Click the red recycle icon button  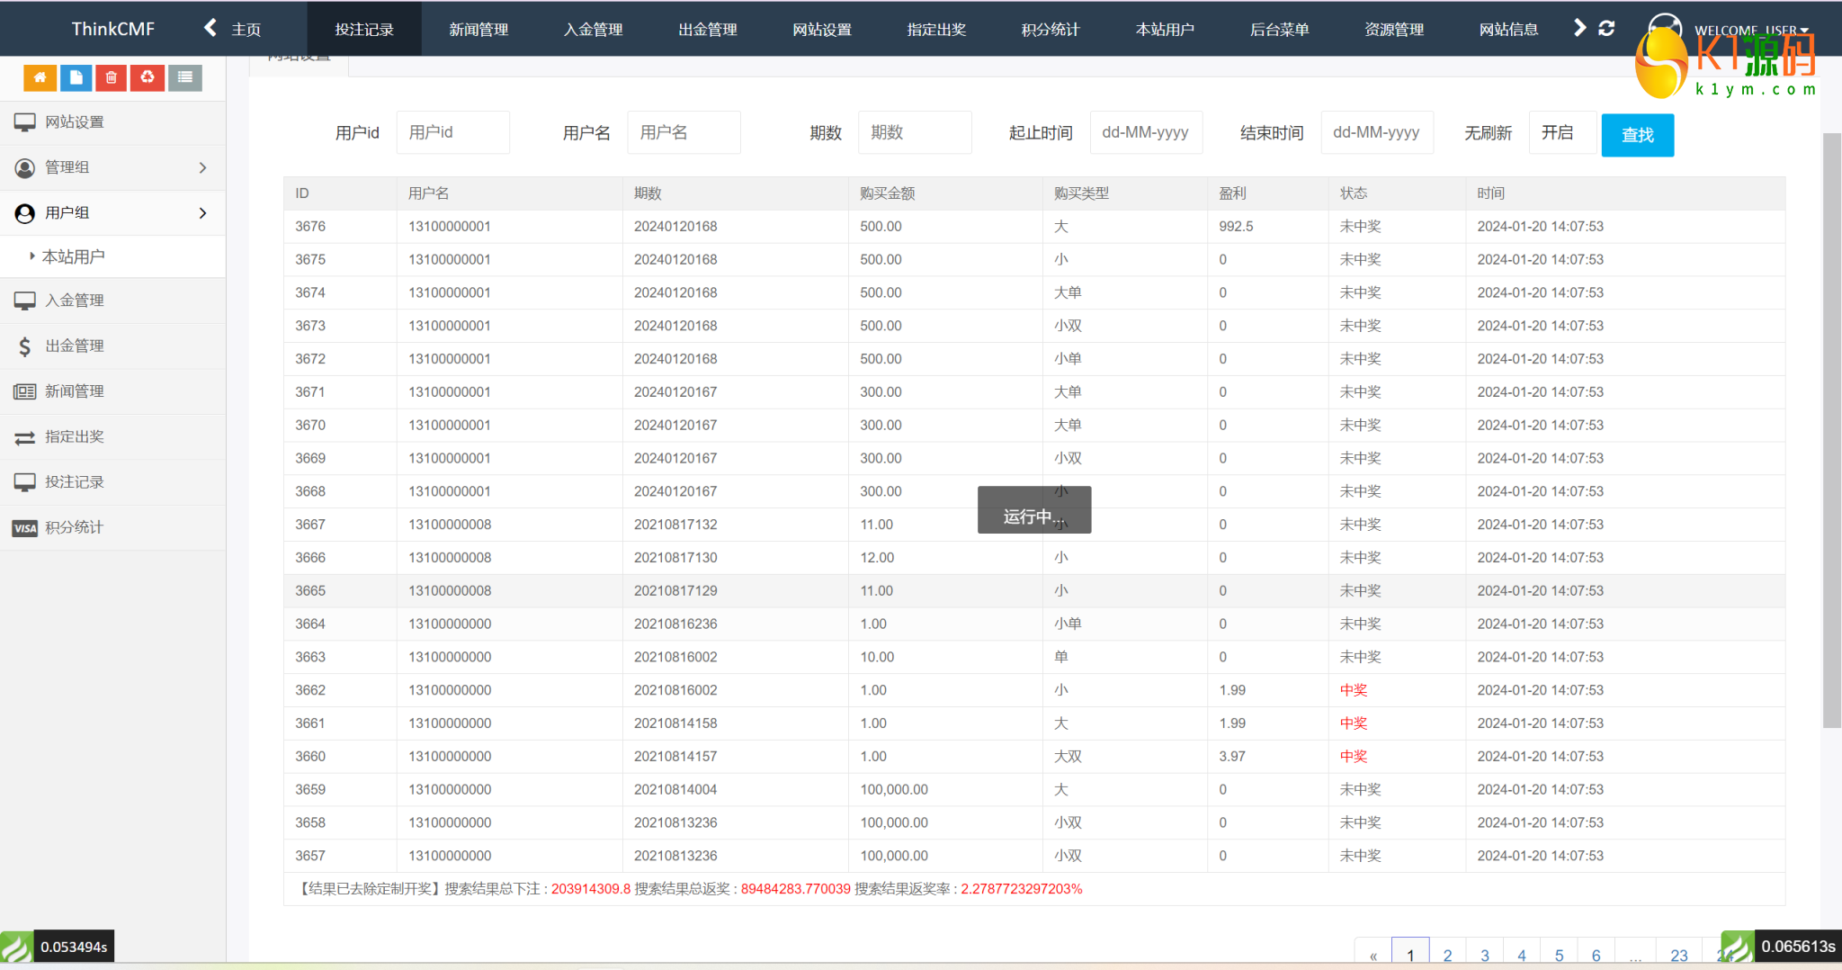[148, 78]
